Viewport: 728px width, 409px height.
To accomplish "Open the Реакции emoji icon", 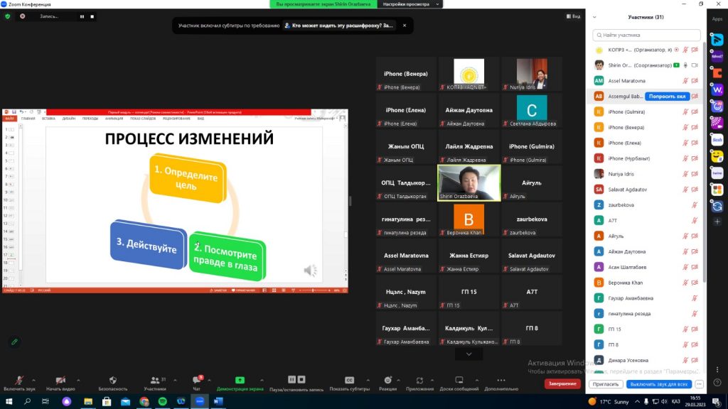I will click(387, 381).
